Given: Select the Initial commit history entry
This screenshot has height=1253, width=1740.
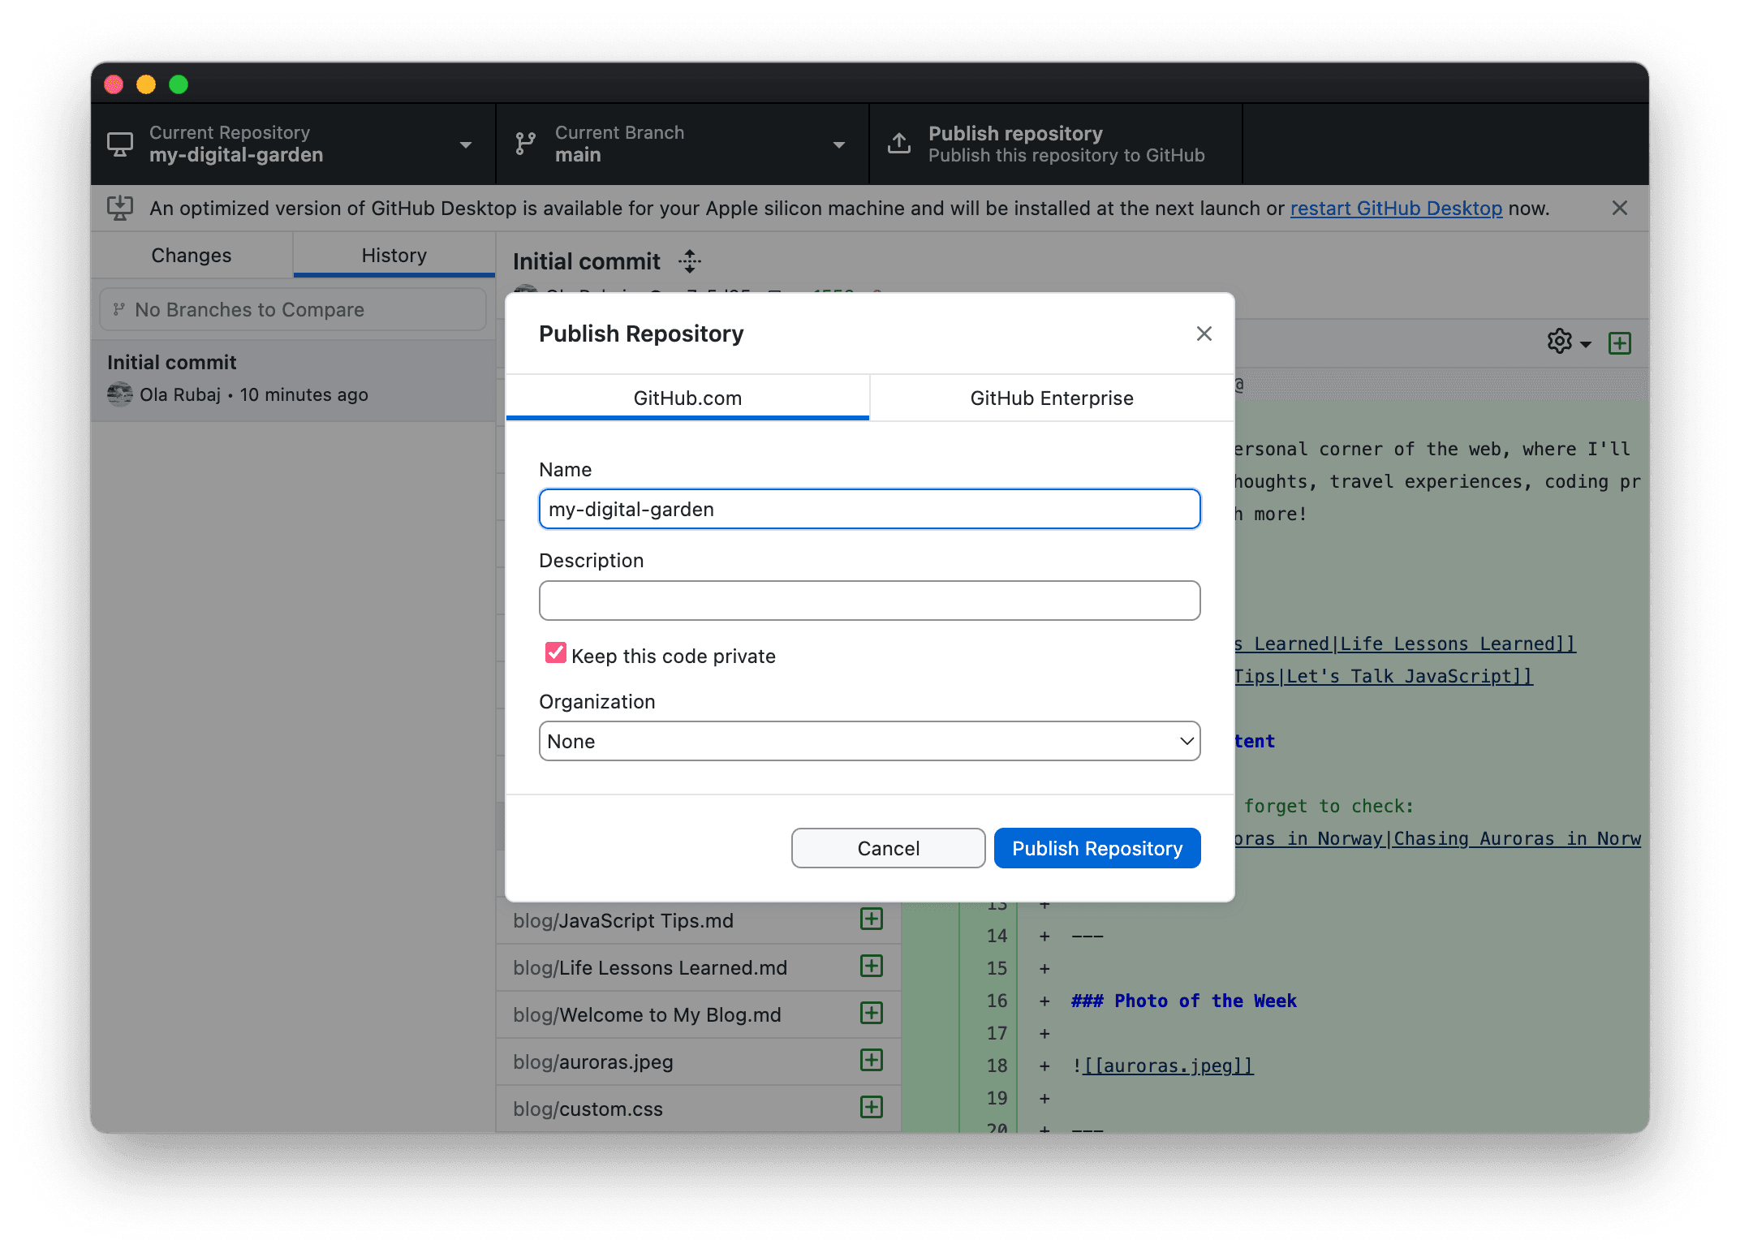Looking at the screenshot, I should 293,379.
